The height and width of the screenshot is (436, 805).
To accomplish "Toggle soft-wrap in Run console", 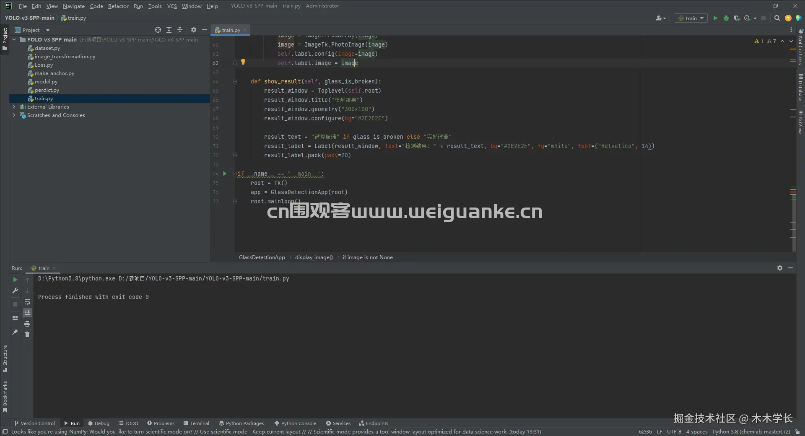I will (27, 302).
